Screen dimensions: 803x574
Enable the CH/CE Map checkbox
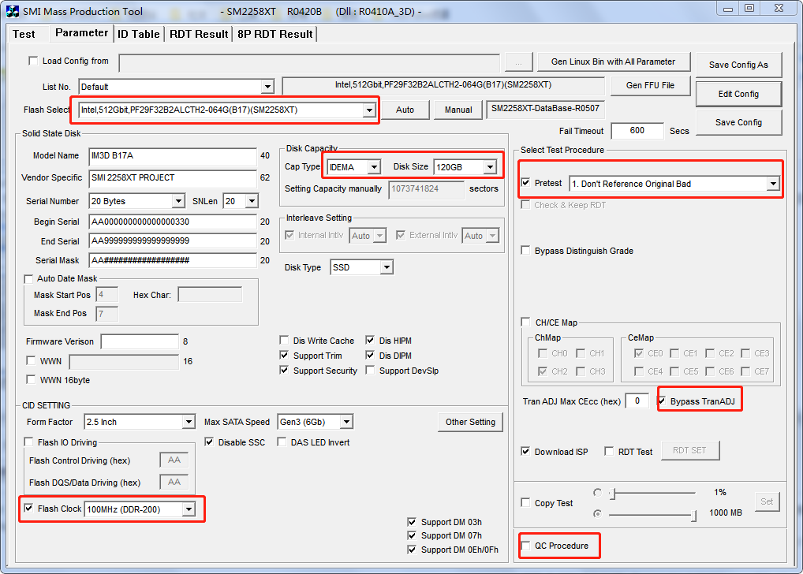pos(525,322)
